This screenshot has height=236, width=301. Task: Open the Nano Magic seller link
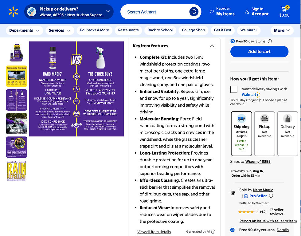coord(263,190)
